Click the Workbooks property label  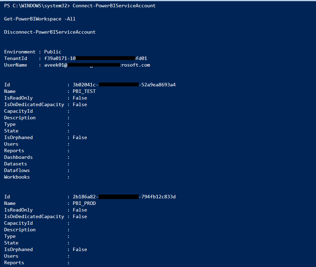(x=17, y=177)
